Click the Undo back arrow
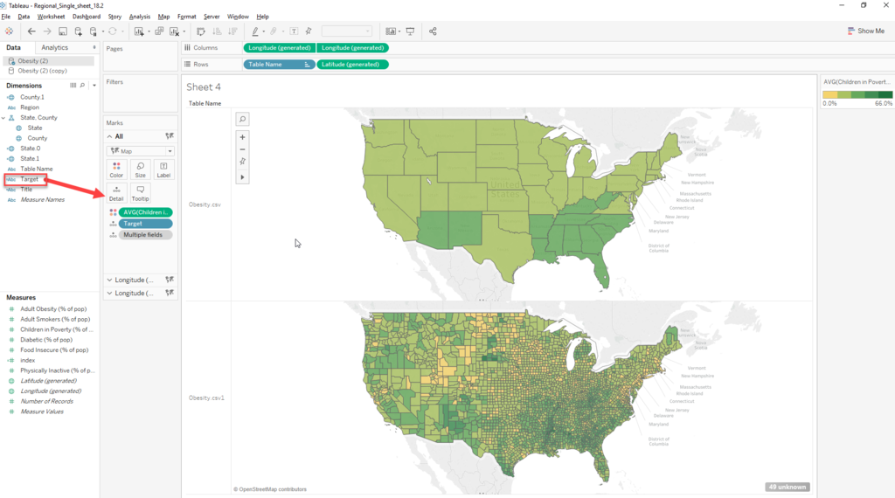The width and height of the screenshot is (895, 498). point(31,31)
